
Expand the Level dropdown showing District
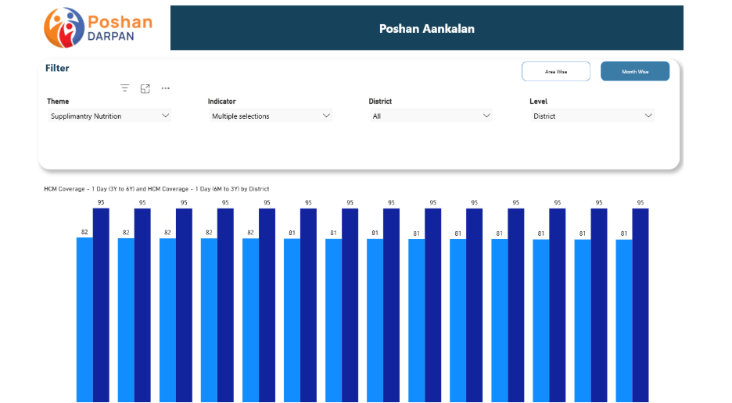pyautogui.click(x=593, y=116)
